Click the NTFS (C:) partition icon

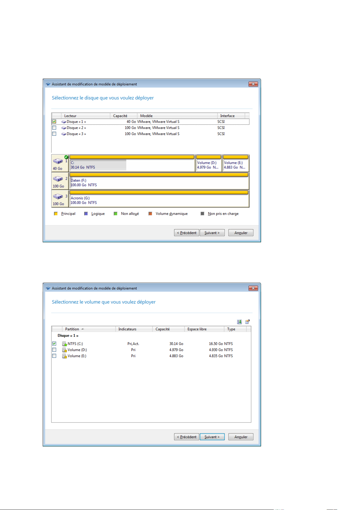65,344
